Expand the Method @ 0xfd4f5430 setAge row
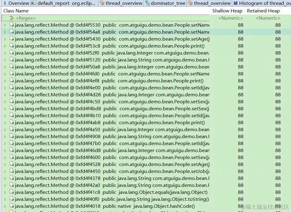Screen dimensions: 291x212 tap(5, 39)
